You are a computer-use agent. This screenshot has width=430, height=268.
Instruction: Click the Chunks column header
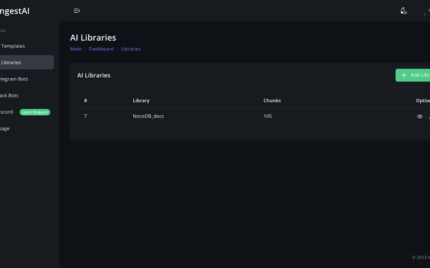(x=272, y=101)
